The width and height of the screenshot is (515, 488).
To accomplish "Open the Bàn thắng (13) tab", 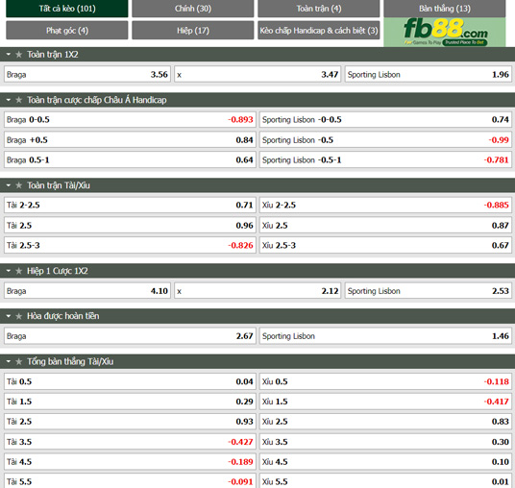I will [x=445, y=9].
